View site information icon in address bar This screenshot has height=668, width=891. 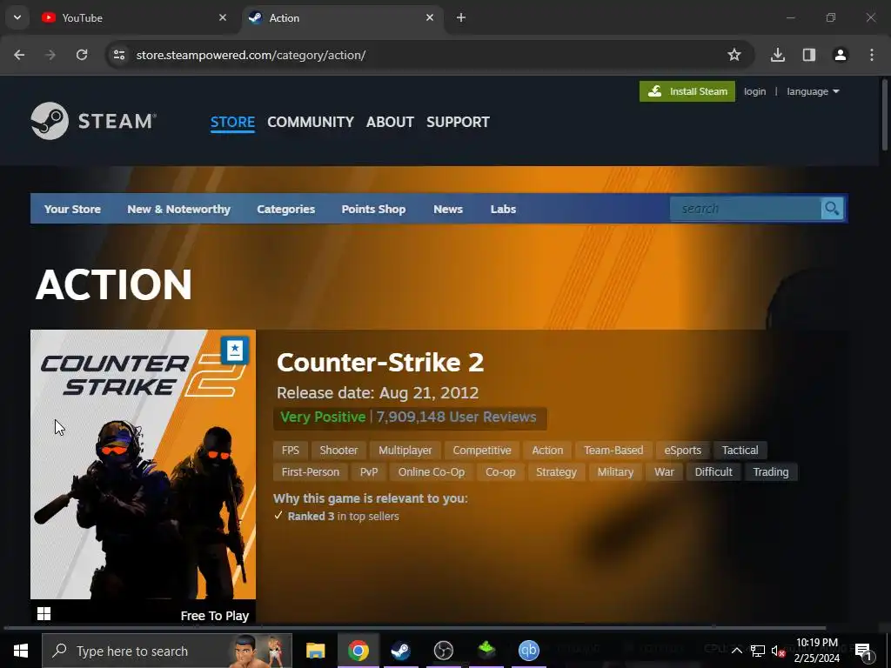coord(119,55)
